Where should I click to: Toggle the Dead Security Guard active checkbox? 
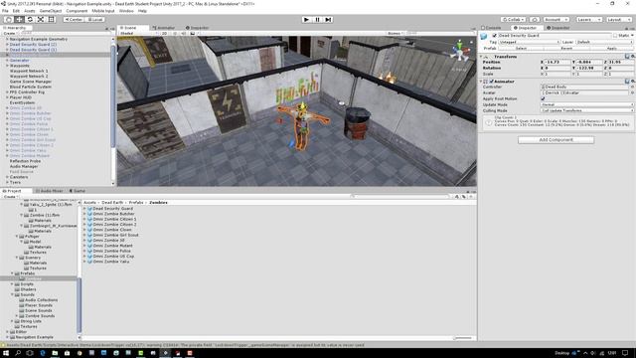tap(494, 36)
